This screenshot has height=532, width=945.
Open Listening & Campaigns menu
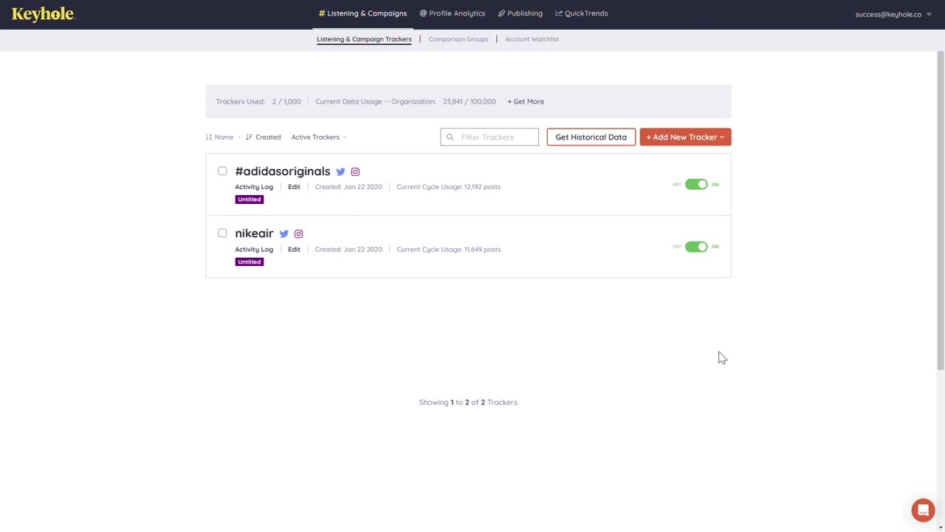point(362,13)
